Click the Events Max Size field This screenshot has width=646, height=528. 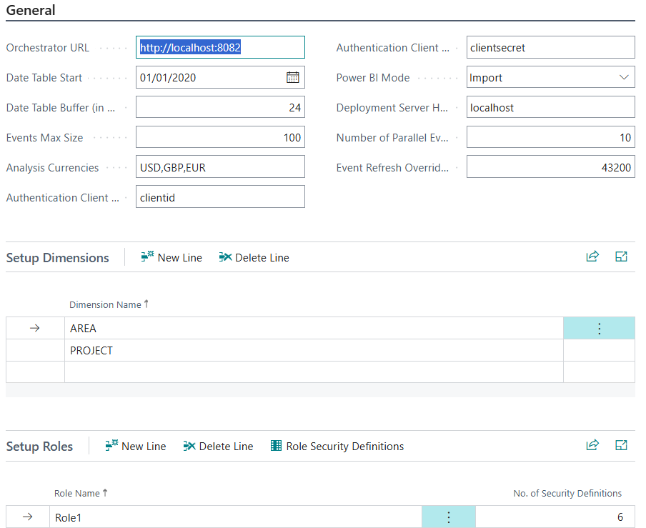tap(220, 137)
